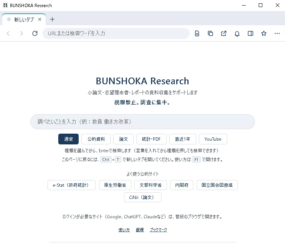
Task: Select the 統計・PDF search mode
Action: pyautogui.click(x=151, y=139)
